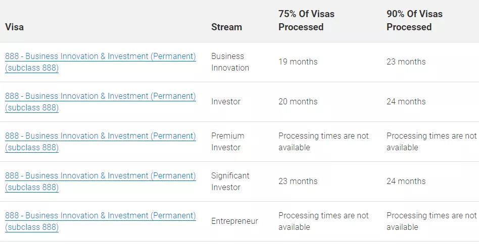Click the Business Innovation stream cell
This screenshot has height=244, width=479.
230,62
